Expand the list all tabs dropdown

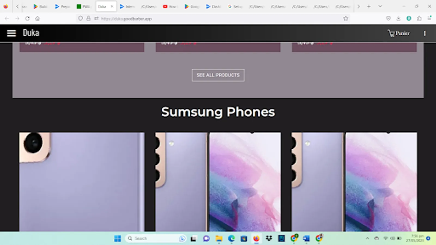(380, 7)
